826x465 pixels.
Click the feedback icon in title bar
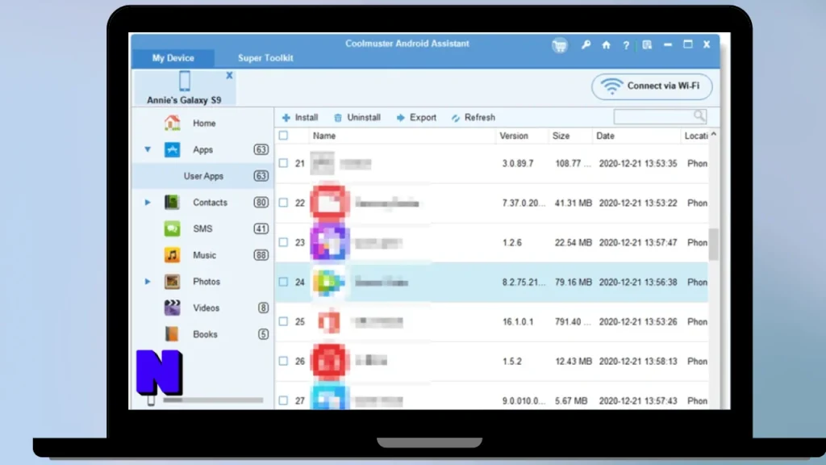647,45
